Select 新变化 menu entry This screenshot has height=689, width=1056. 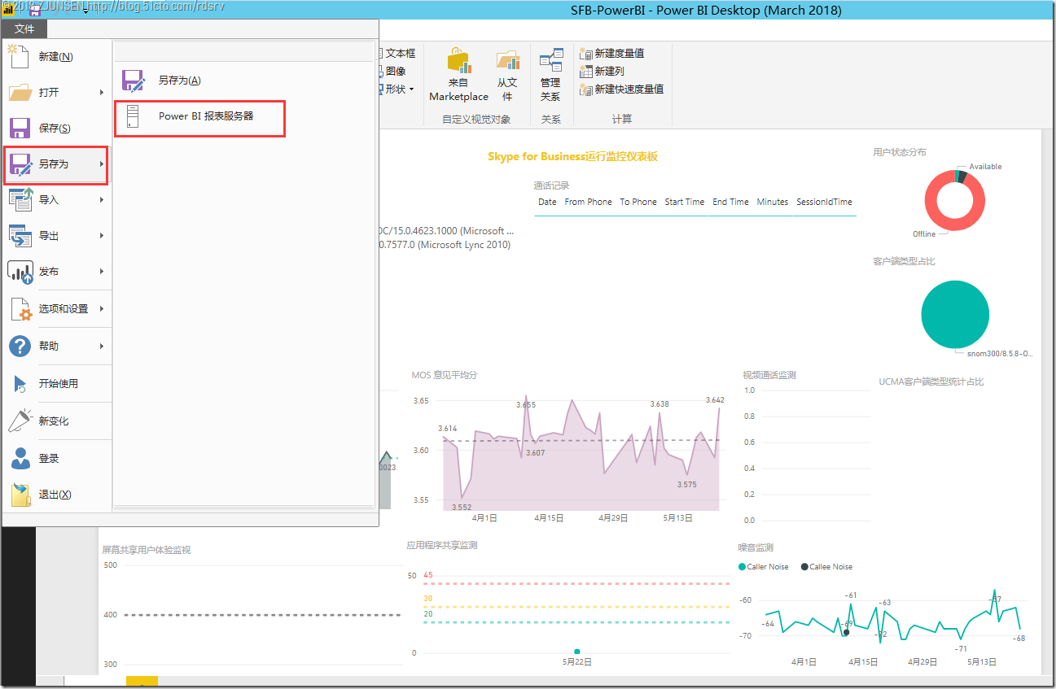pyautogui.click(x=57, y=421)
